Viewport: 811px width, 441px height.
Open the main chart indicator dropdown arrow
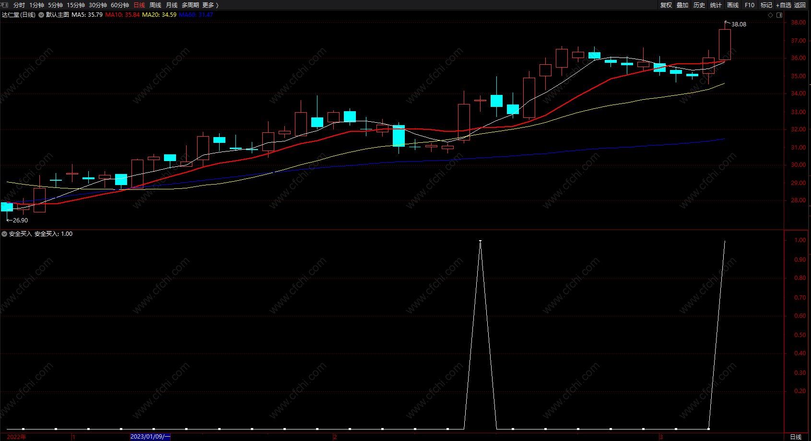pos(41,15)
